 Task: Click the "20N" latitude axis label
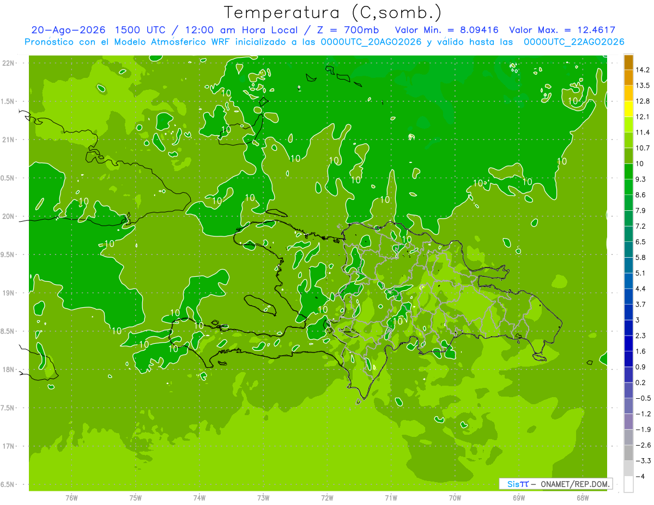click(x=9, y=216)
